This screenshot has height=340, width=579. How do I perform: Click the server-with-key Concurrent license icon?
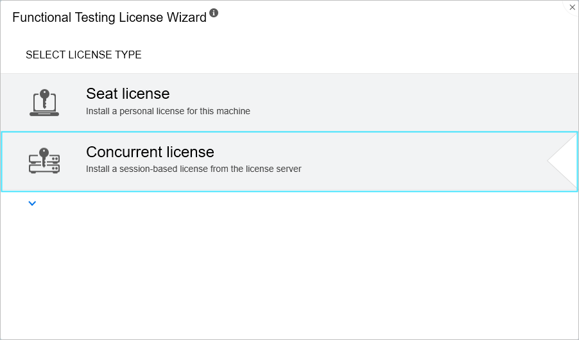(x=44, y=161)
